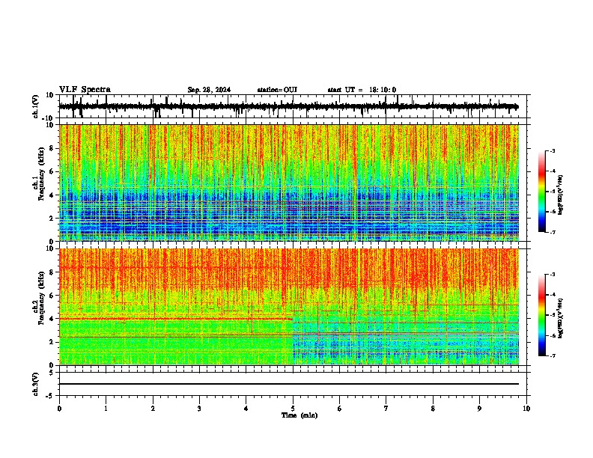Click the log(PSD) label of ch.1 color scale
The image size is (593, 458).
560,195
